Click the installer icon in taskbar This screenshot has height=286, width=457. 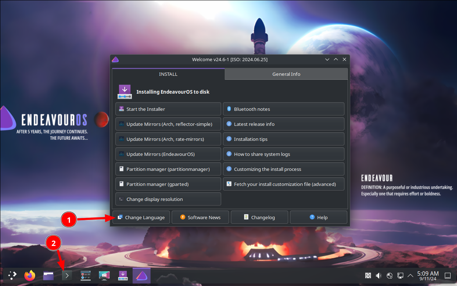123,275
